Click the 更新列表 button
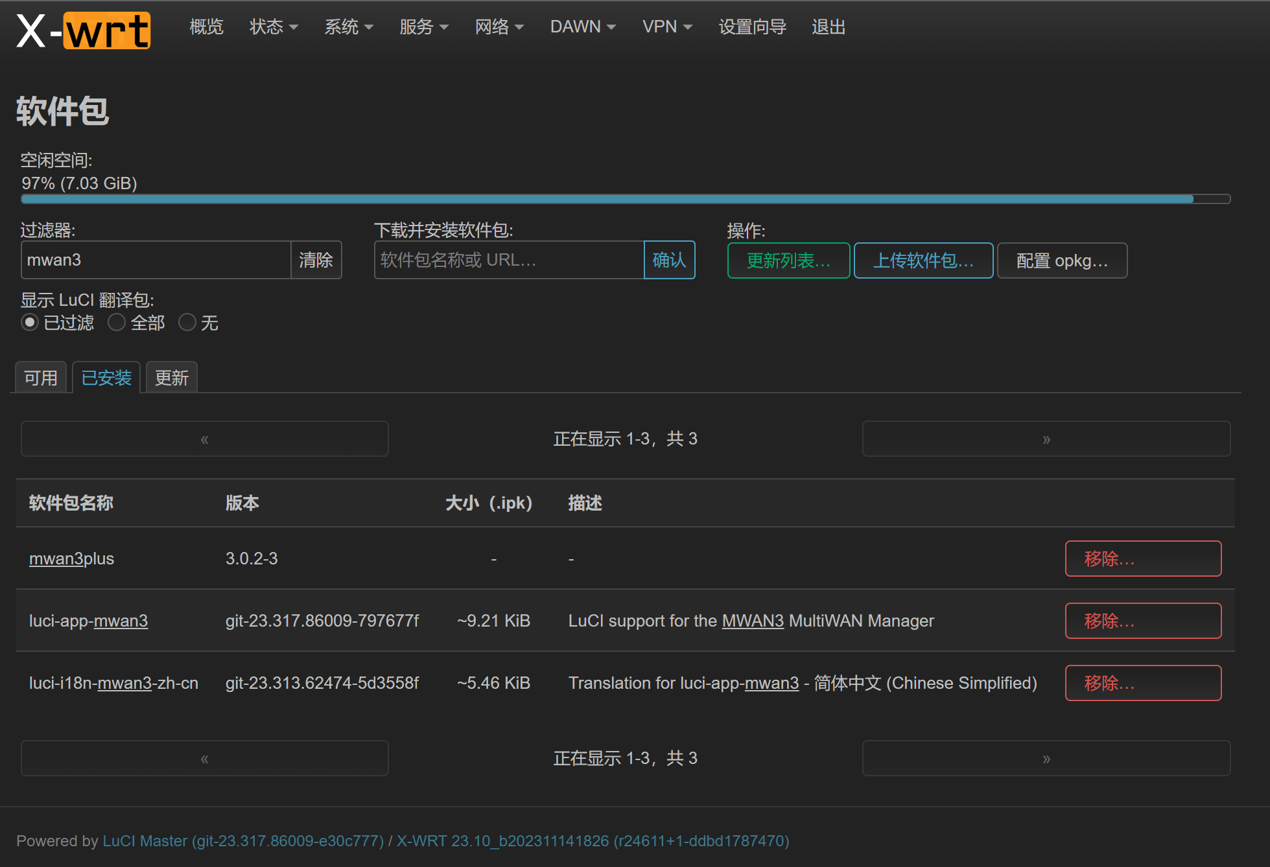This screenshot has width=1270, height=867. coord(788,260)
